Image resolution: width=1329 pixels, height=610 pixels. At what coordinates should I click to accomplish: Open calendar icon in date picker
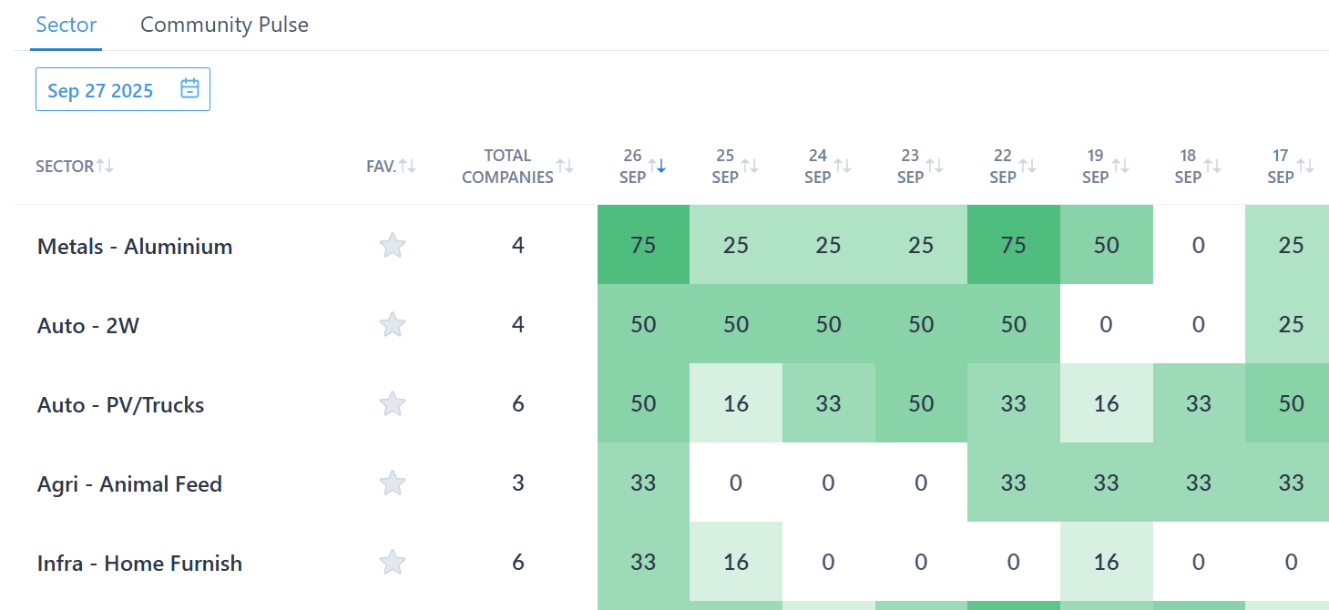point(189,89)
